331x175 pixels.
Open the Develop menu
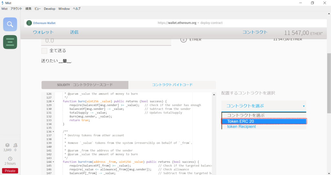tap(49, 9)
